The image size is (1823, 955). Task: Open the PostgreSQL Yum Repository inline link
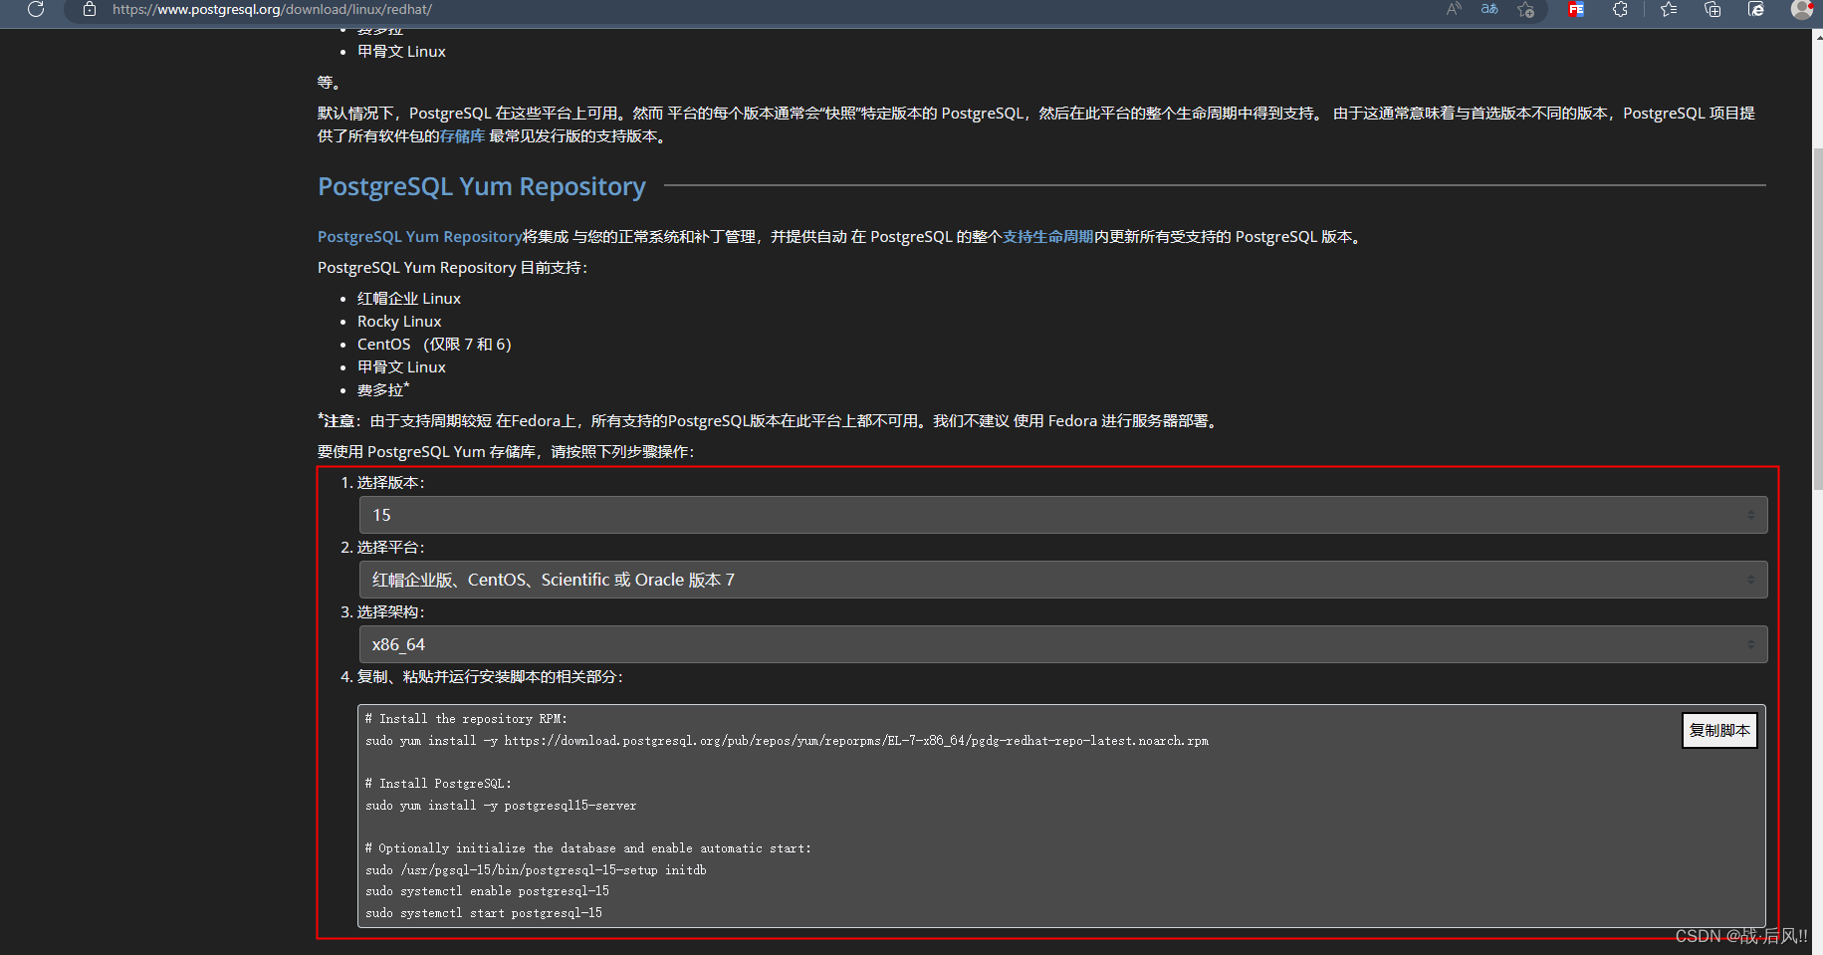point(419,237)
